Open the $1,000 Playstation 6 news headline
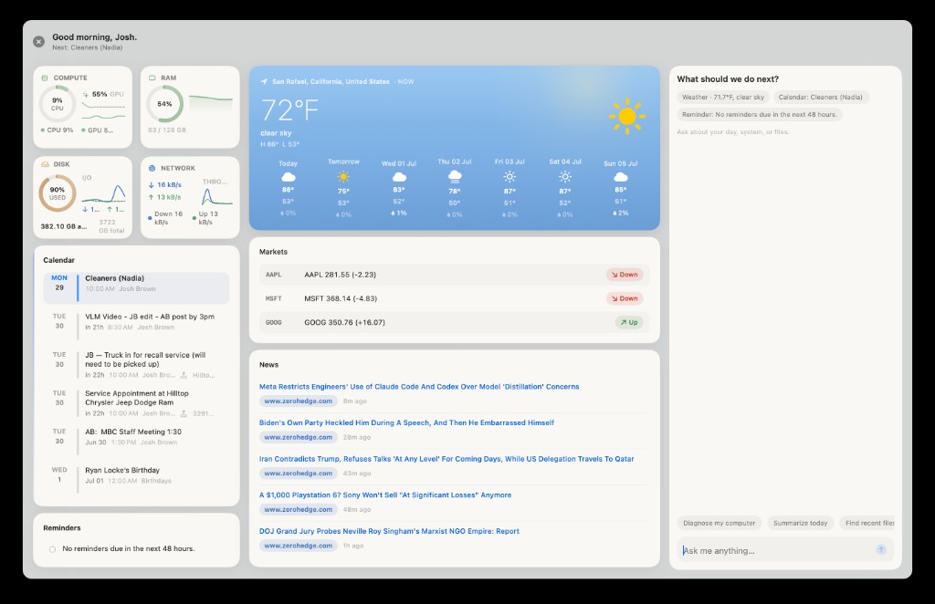 385,495
